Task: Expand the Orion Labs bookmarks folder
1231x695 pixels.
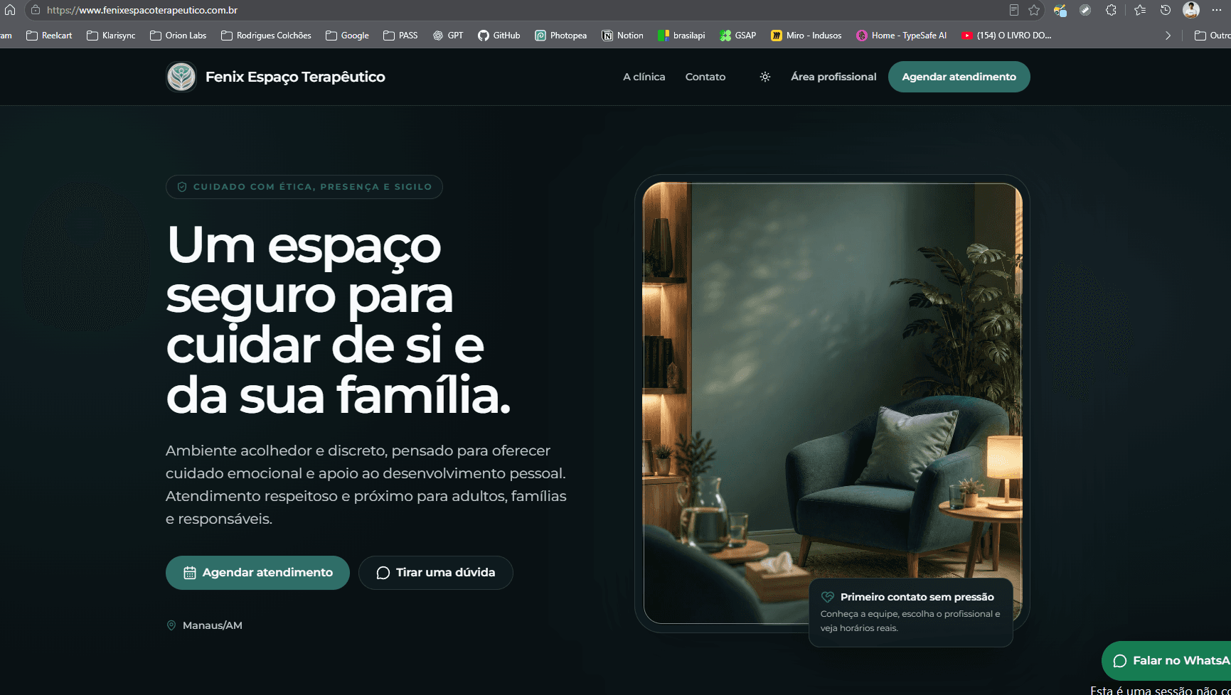Action: click(178, 36)
